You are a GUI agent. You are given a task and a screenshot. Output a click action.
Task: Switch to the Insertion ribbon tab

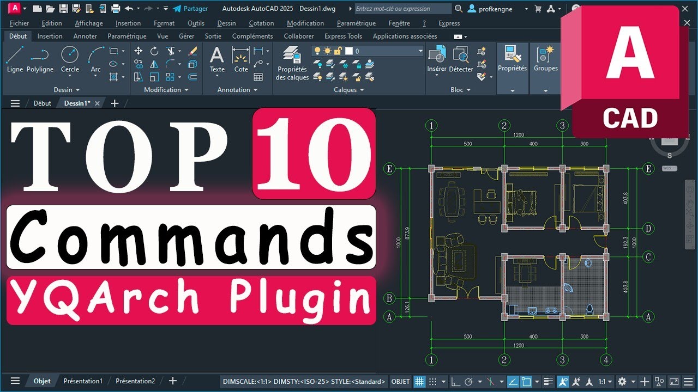50,36
